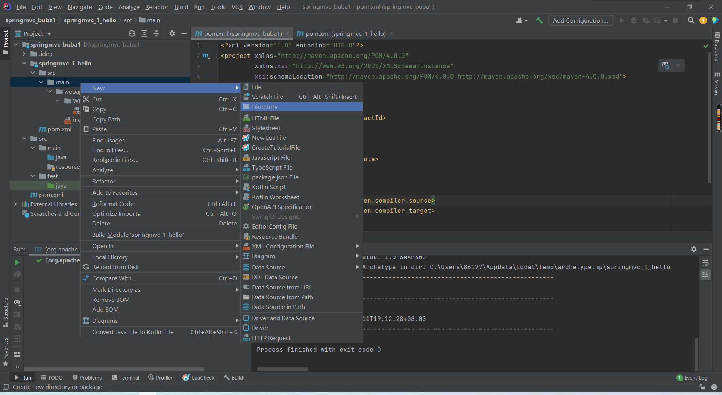The image size is (722, 395).
Task: Open the Add Configuration dialog
Action: click(580, 20)
